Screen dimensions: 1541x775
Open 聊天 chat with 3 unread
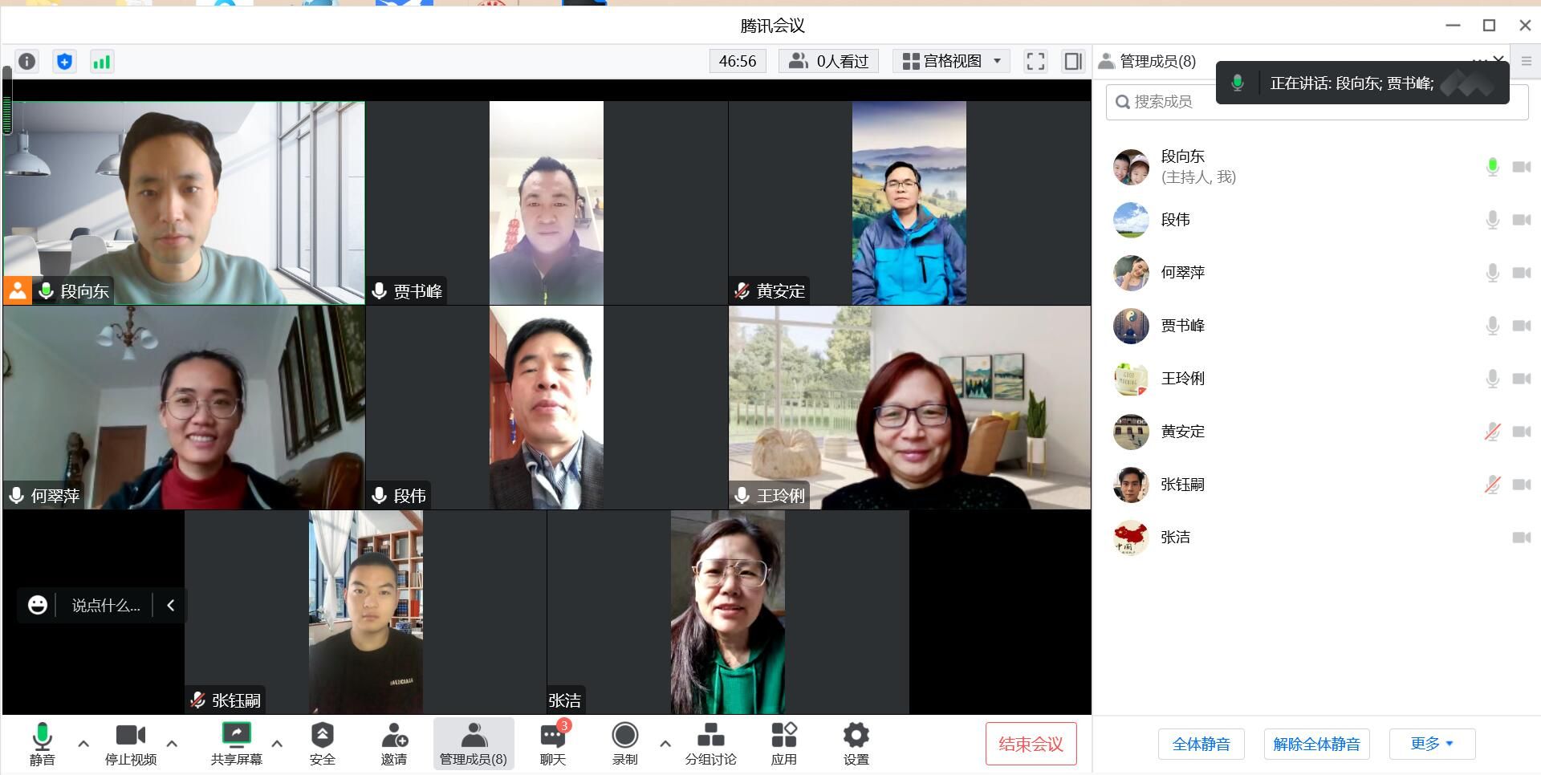pyautogui.click(x=553, y=744)
